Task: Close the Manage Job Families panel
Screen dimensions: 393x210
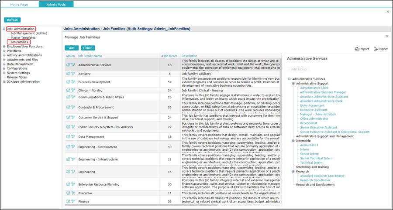Action: (387, 37)
